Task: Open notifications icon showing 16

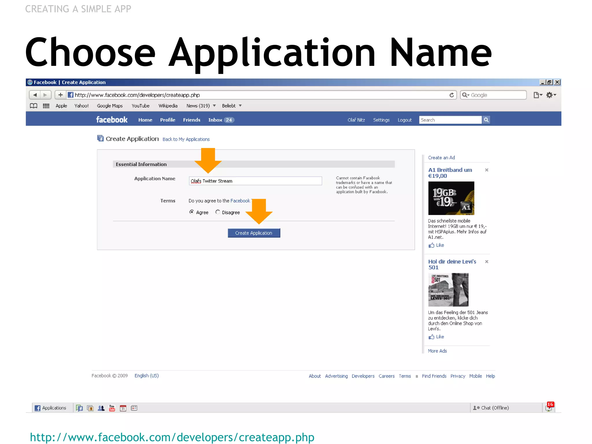Action: click(549, 407)
